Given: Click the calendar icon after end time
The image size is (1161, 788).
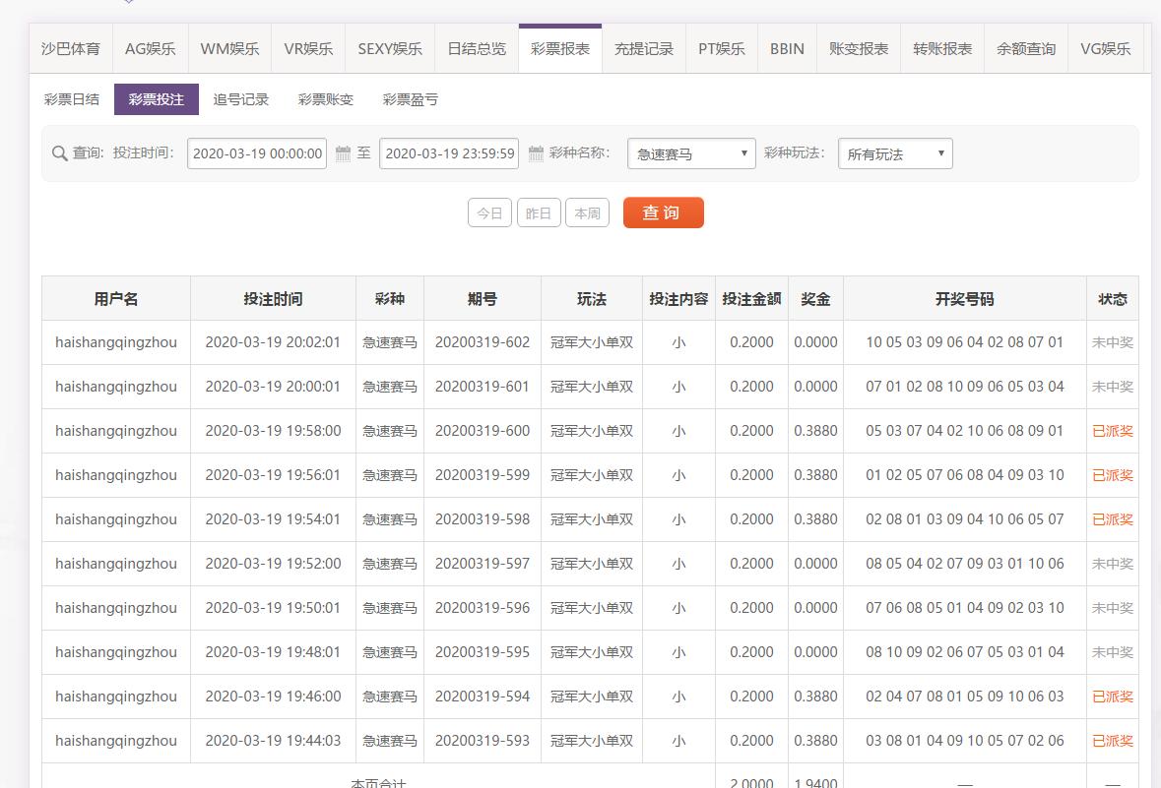Looking at the screenshot, I should [536, 153].
